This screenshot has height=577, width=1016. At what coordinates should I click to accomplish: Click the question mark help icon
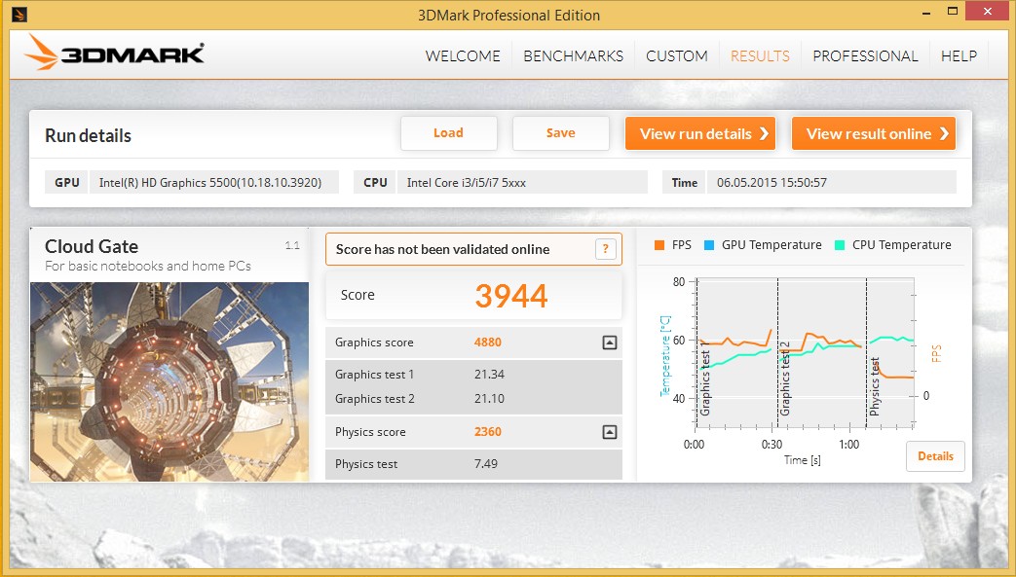click(605, 249)
